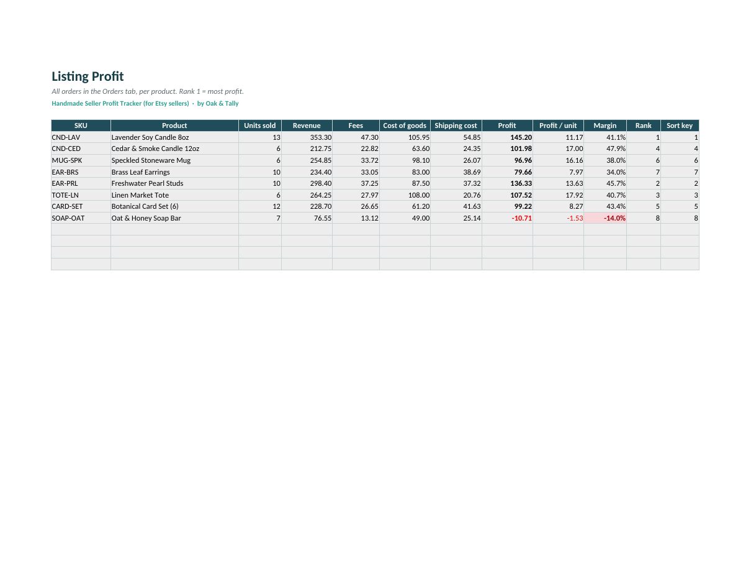Click revenue value 353.30
Image resolution: width=751 pixels, height=581 pixels.
point(307,137)
